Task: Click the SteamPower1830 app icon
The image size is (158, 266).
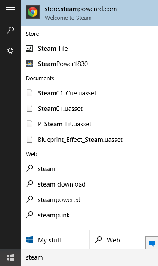Action: click(29, 64)
